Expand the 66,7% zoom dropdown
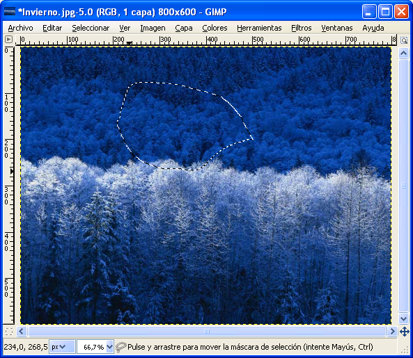 [x=110, y=347]
